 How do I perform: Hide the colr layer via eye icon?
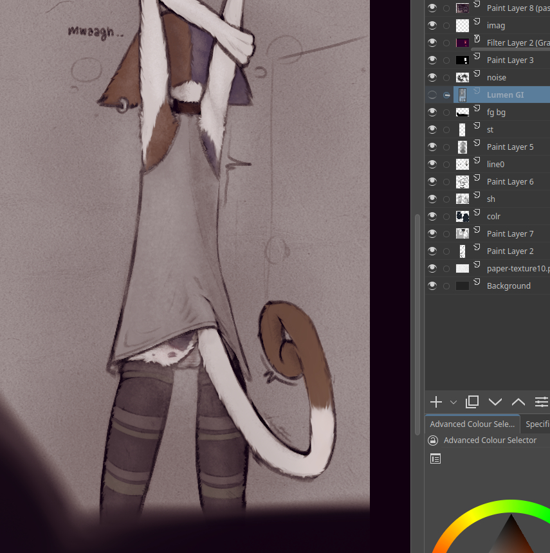(432, 216)
